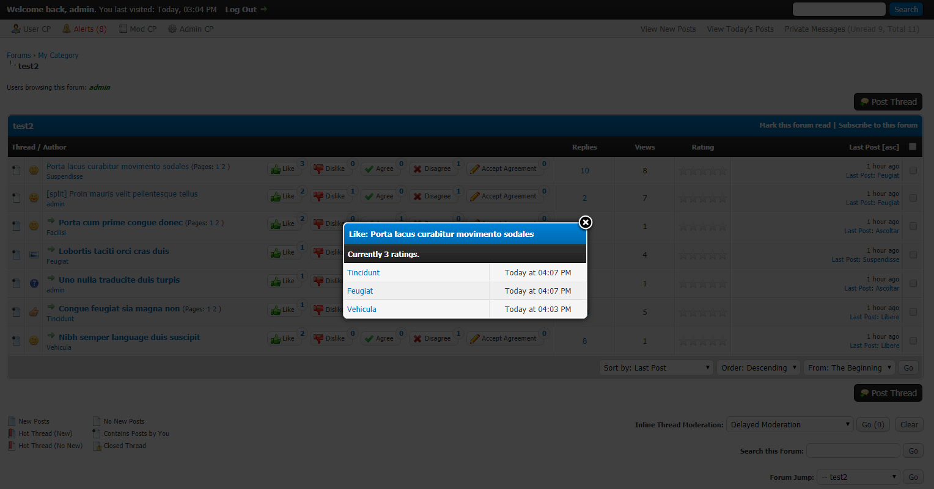
Task: Click the User CP icon
Action: [x=16, y=29]
